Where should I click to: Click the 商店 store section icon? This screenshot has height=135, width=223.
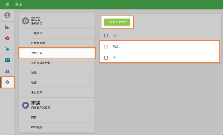[x=25, y=105]
